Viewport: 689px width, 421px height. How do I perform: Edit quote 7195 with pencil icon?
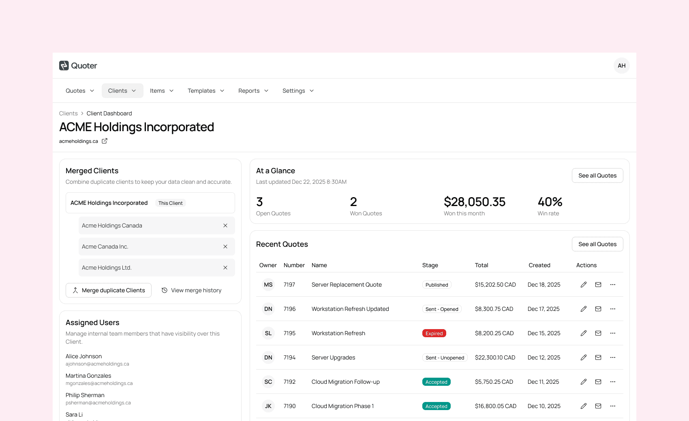point(584,333)
